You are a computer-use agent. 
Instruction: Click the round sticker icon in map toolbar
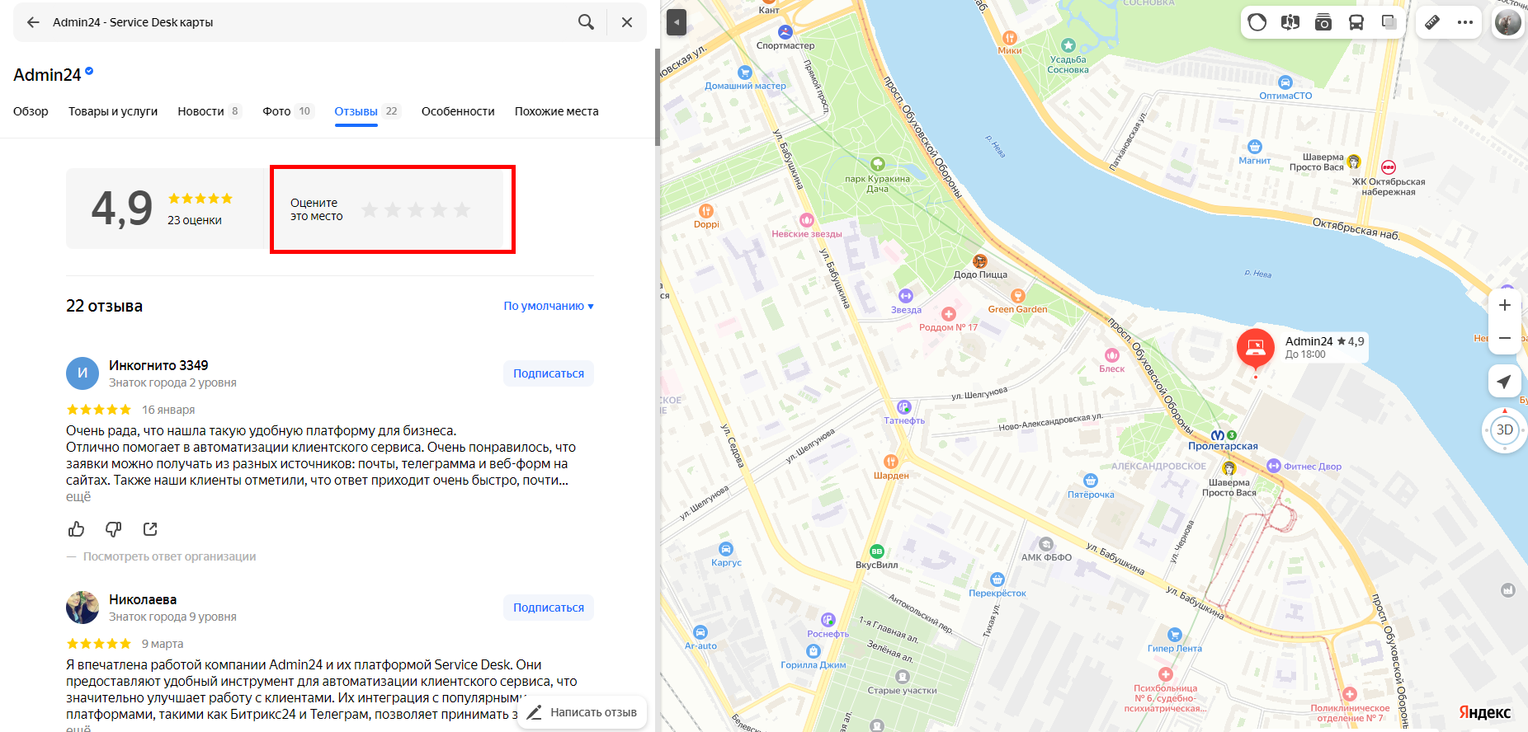1257,22
